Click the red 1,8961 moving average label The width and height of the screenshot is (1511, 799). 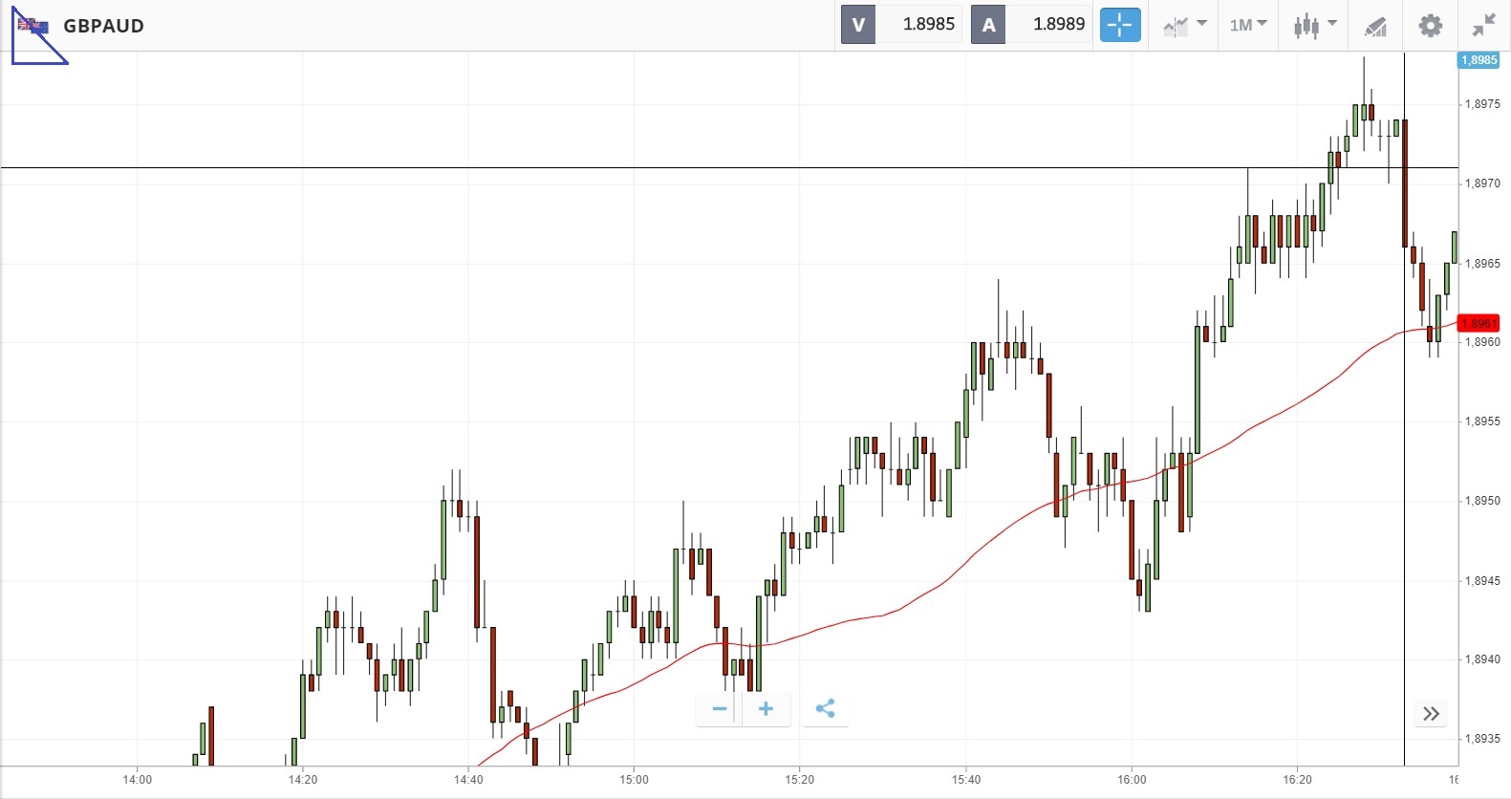click(1479, 323)
